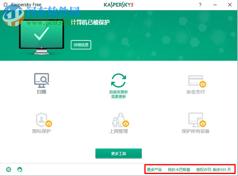Click the 计算机已被保护 heading text
This screenshot has width=238, height=176.
[90, 22]
